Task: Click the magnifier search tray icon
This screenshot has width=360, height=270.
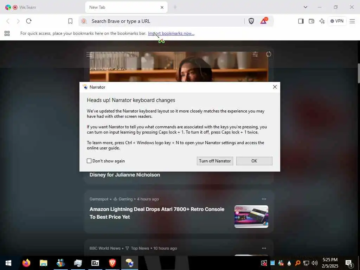Action: 297,263
